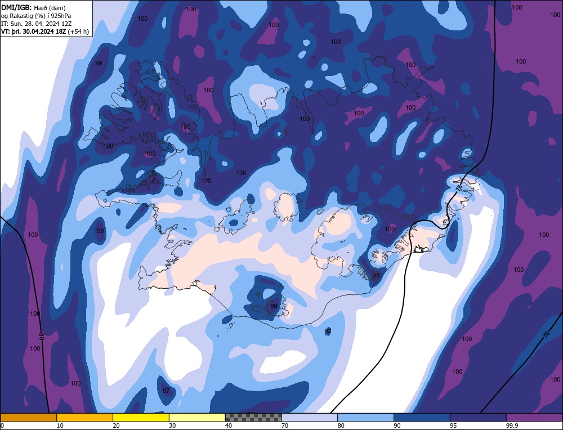563x430 pixels.
Task: Click the purple 99.9+ legend swatch
Action: 534,417
